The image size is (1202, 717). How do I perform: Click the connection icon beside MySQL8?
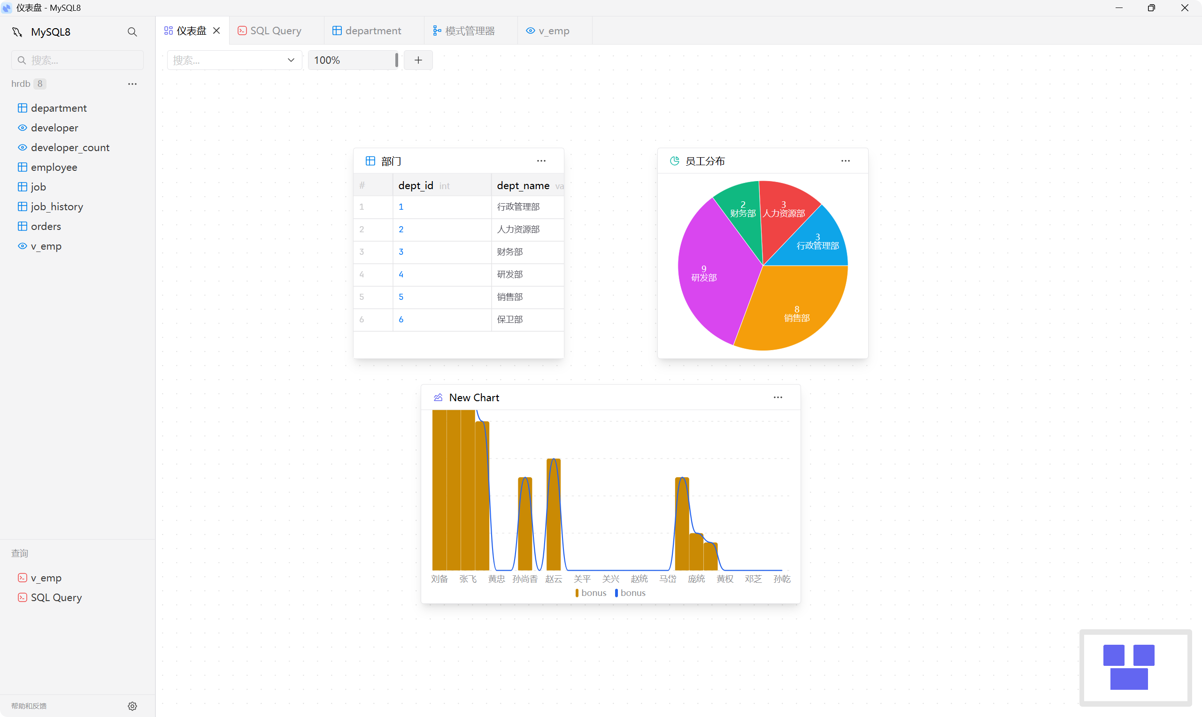coord(17,32)
